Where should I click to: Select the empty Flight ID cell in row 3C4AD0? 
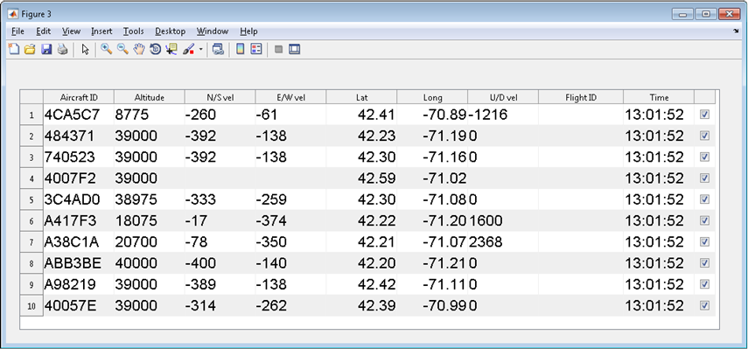[581, 199]
